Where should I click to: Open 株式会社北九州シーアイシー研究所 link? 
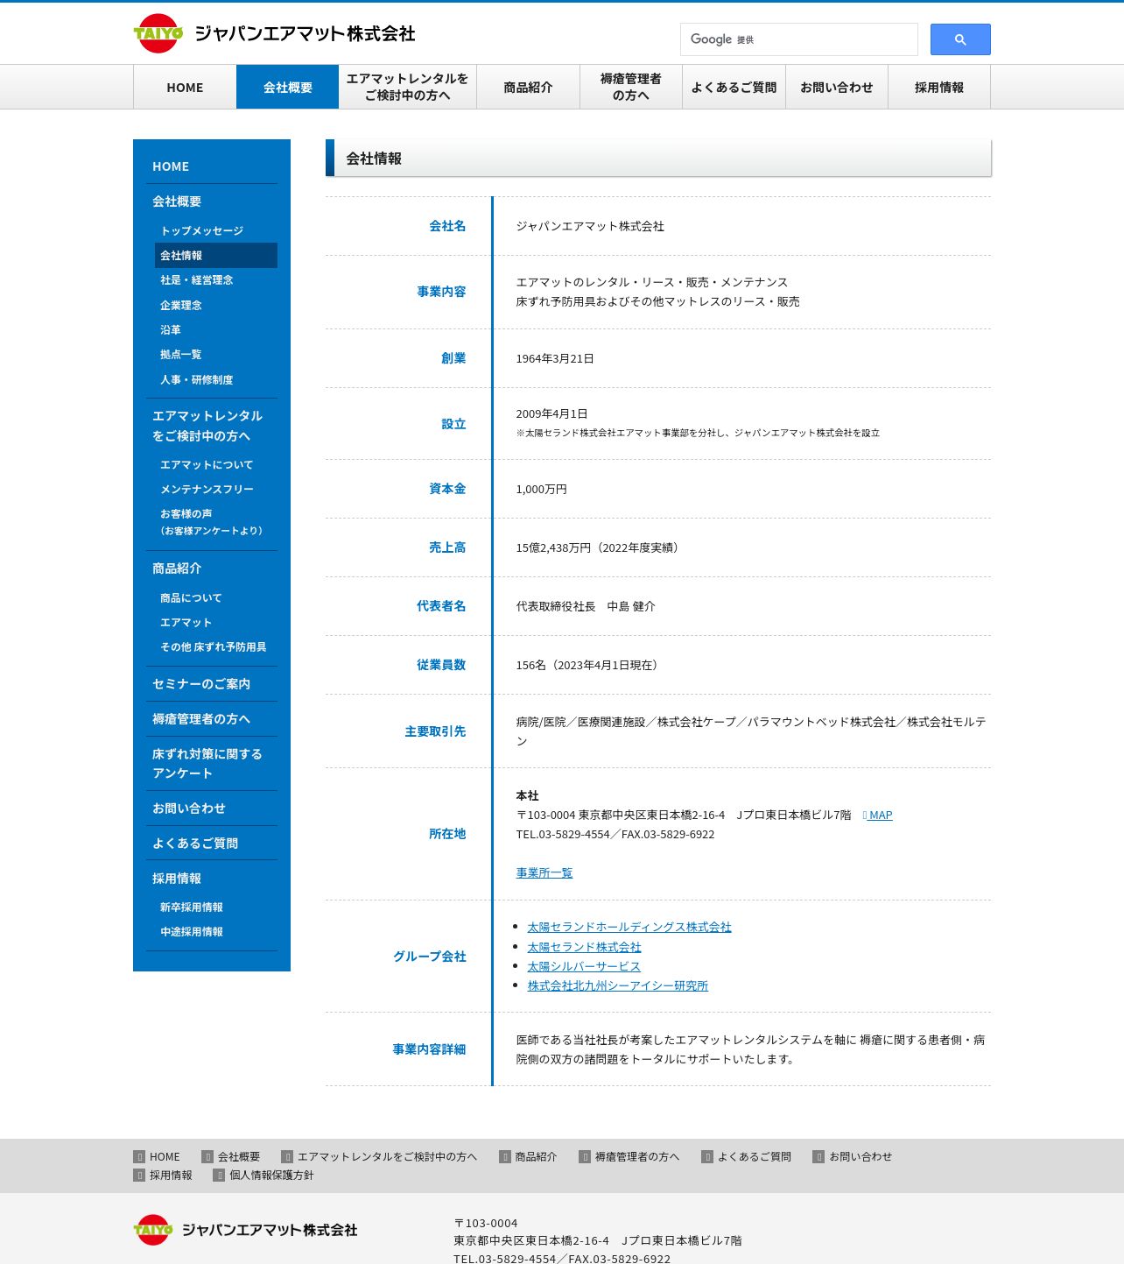click(618, 985)
